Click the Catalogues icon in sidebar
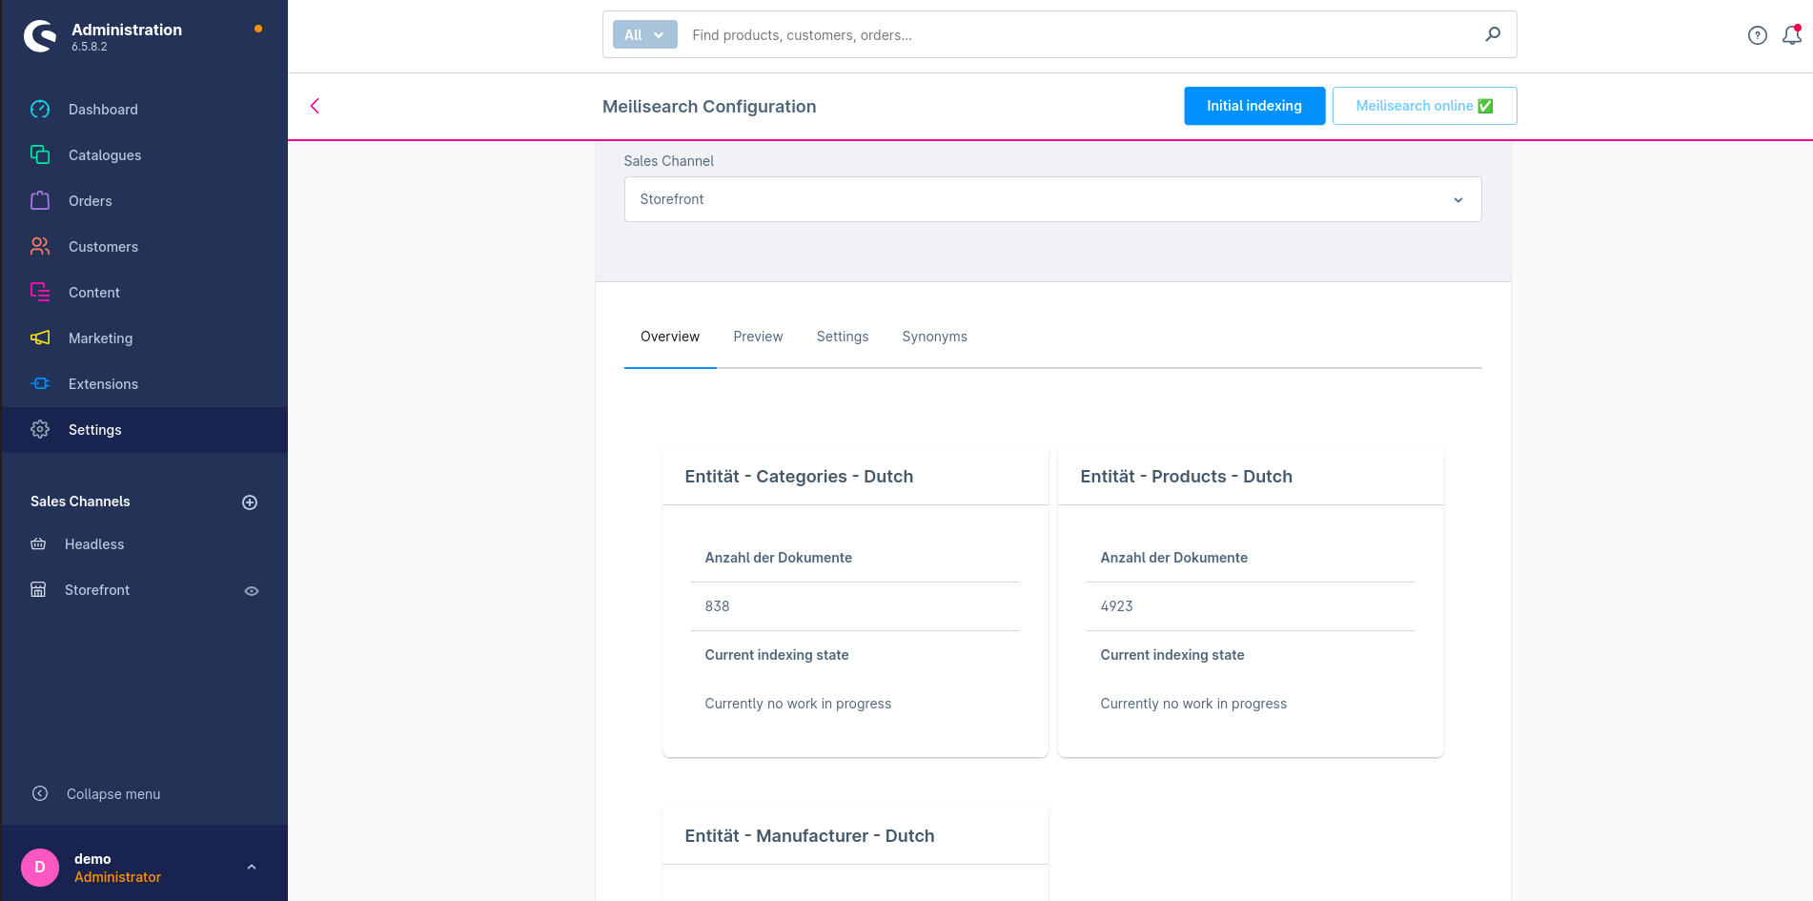Screen dimensions: 1813x901 (x=40, y=154)
